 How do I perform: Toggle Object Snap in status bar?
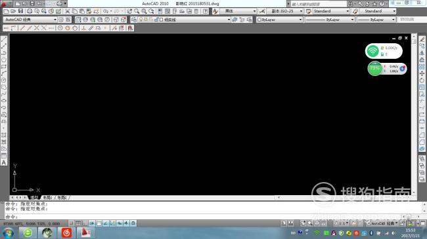tap(99, 223)
